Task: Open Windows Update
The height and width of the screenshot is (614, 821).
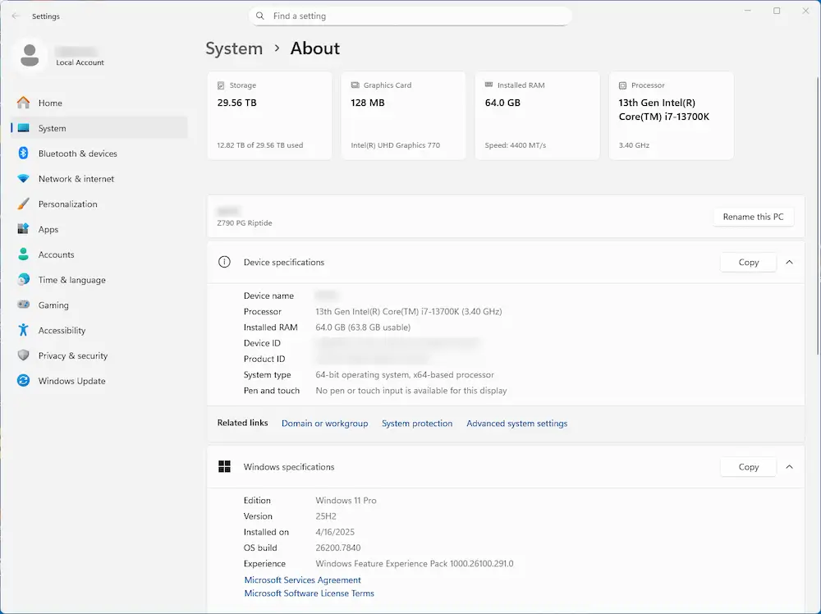Action: tap(71, 381)
